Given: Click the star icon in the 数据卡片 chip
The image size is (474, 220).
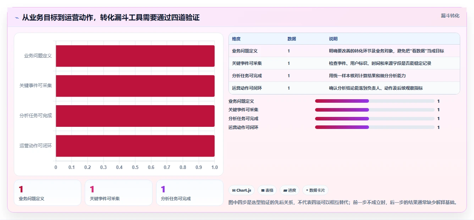Looking at the screenshot, I should pyautogui.click(x=307, y=190).
